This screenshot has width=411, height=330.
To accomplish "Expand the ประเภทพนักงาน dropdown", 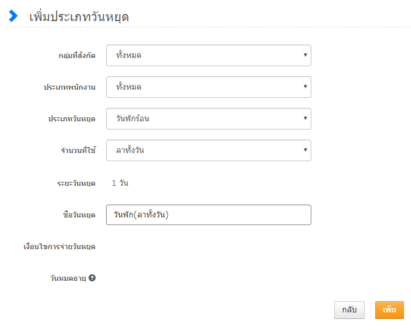I will pos(208,87).
